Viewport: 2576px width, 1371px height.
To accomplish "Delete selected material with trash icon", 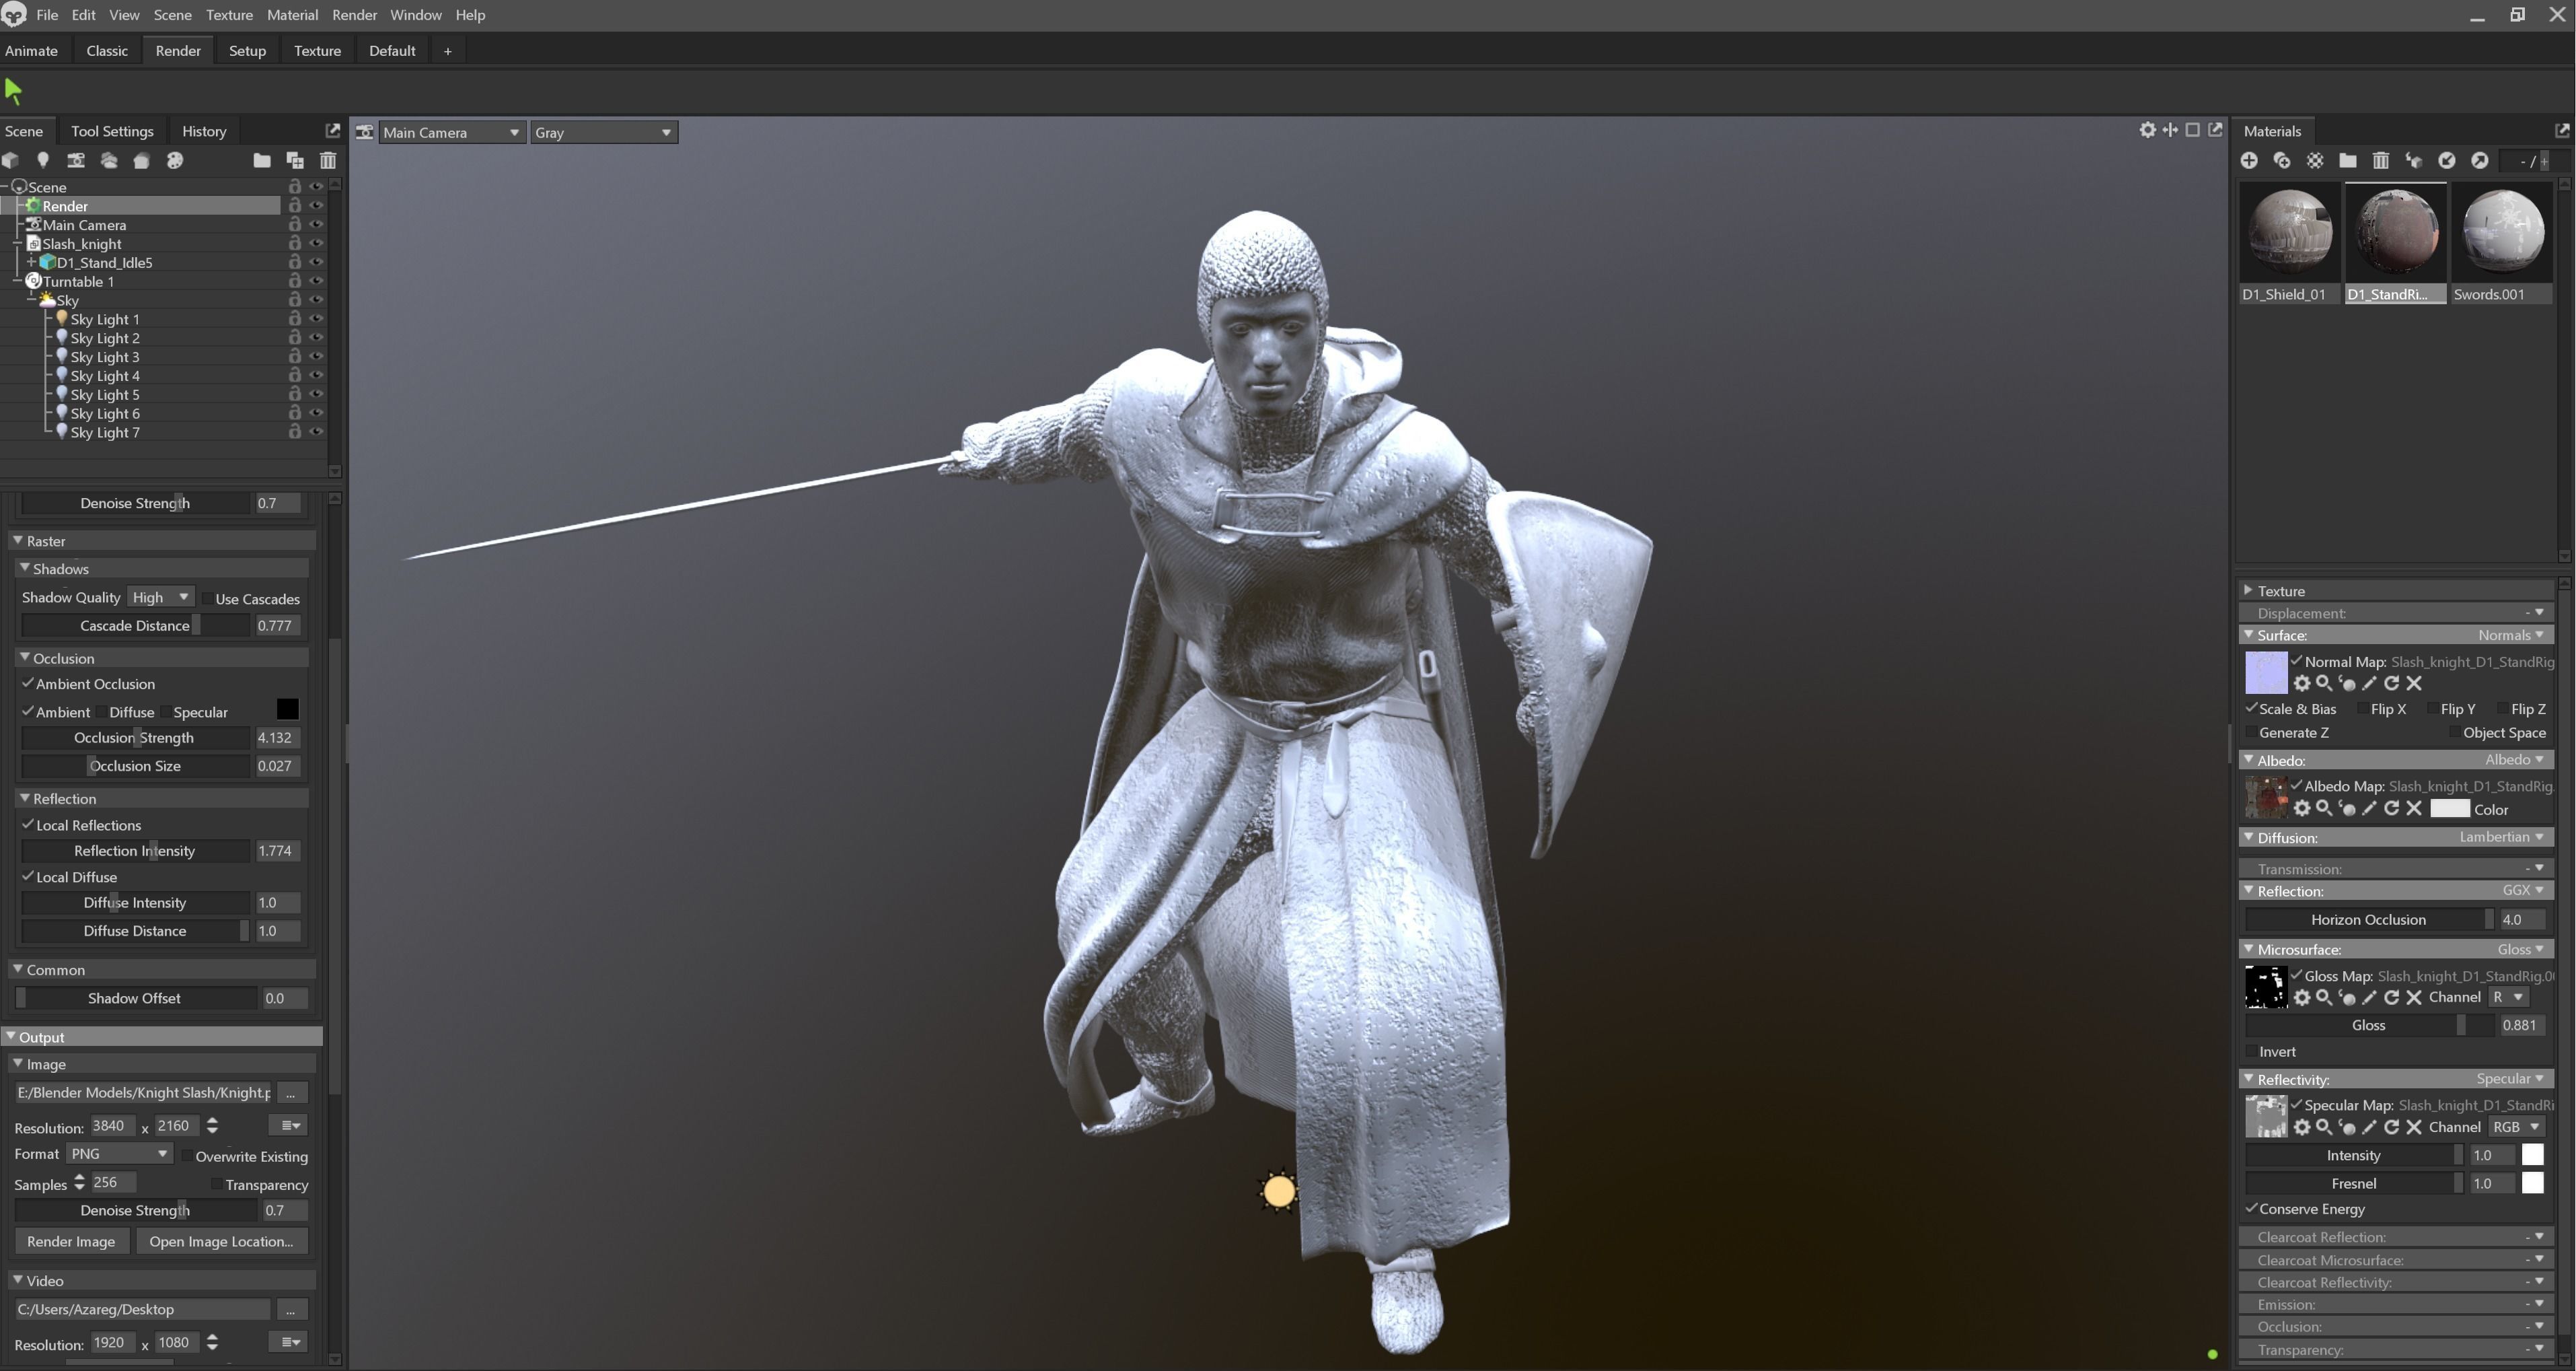I will pos(2381,160).
